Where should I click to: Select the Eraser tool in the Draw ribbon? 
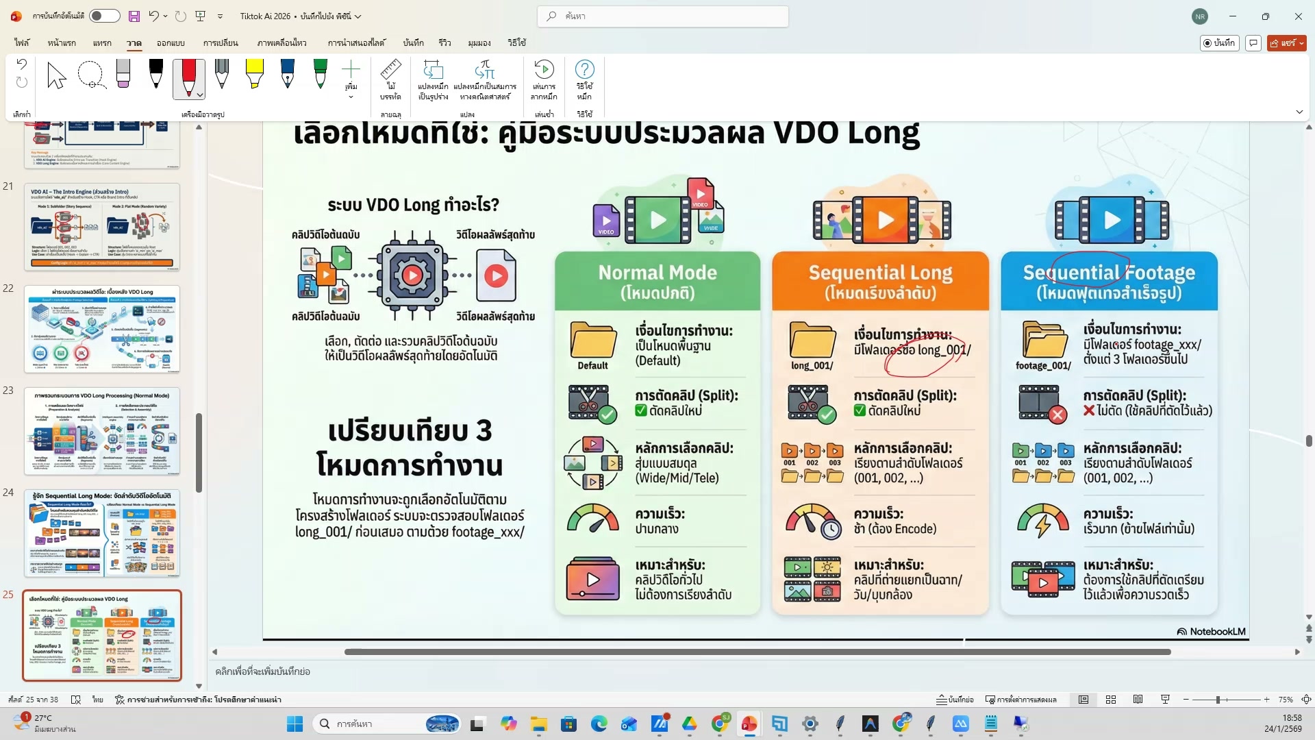pos(123,75)
